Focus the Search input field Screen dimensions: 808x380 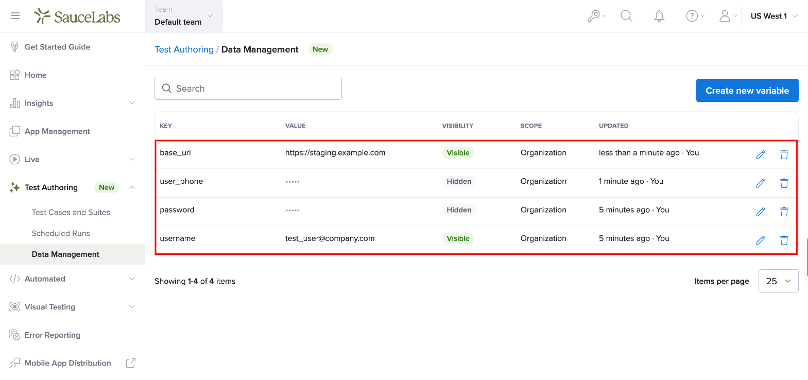coord(248,89)
